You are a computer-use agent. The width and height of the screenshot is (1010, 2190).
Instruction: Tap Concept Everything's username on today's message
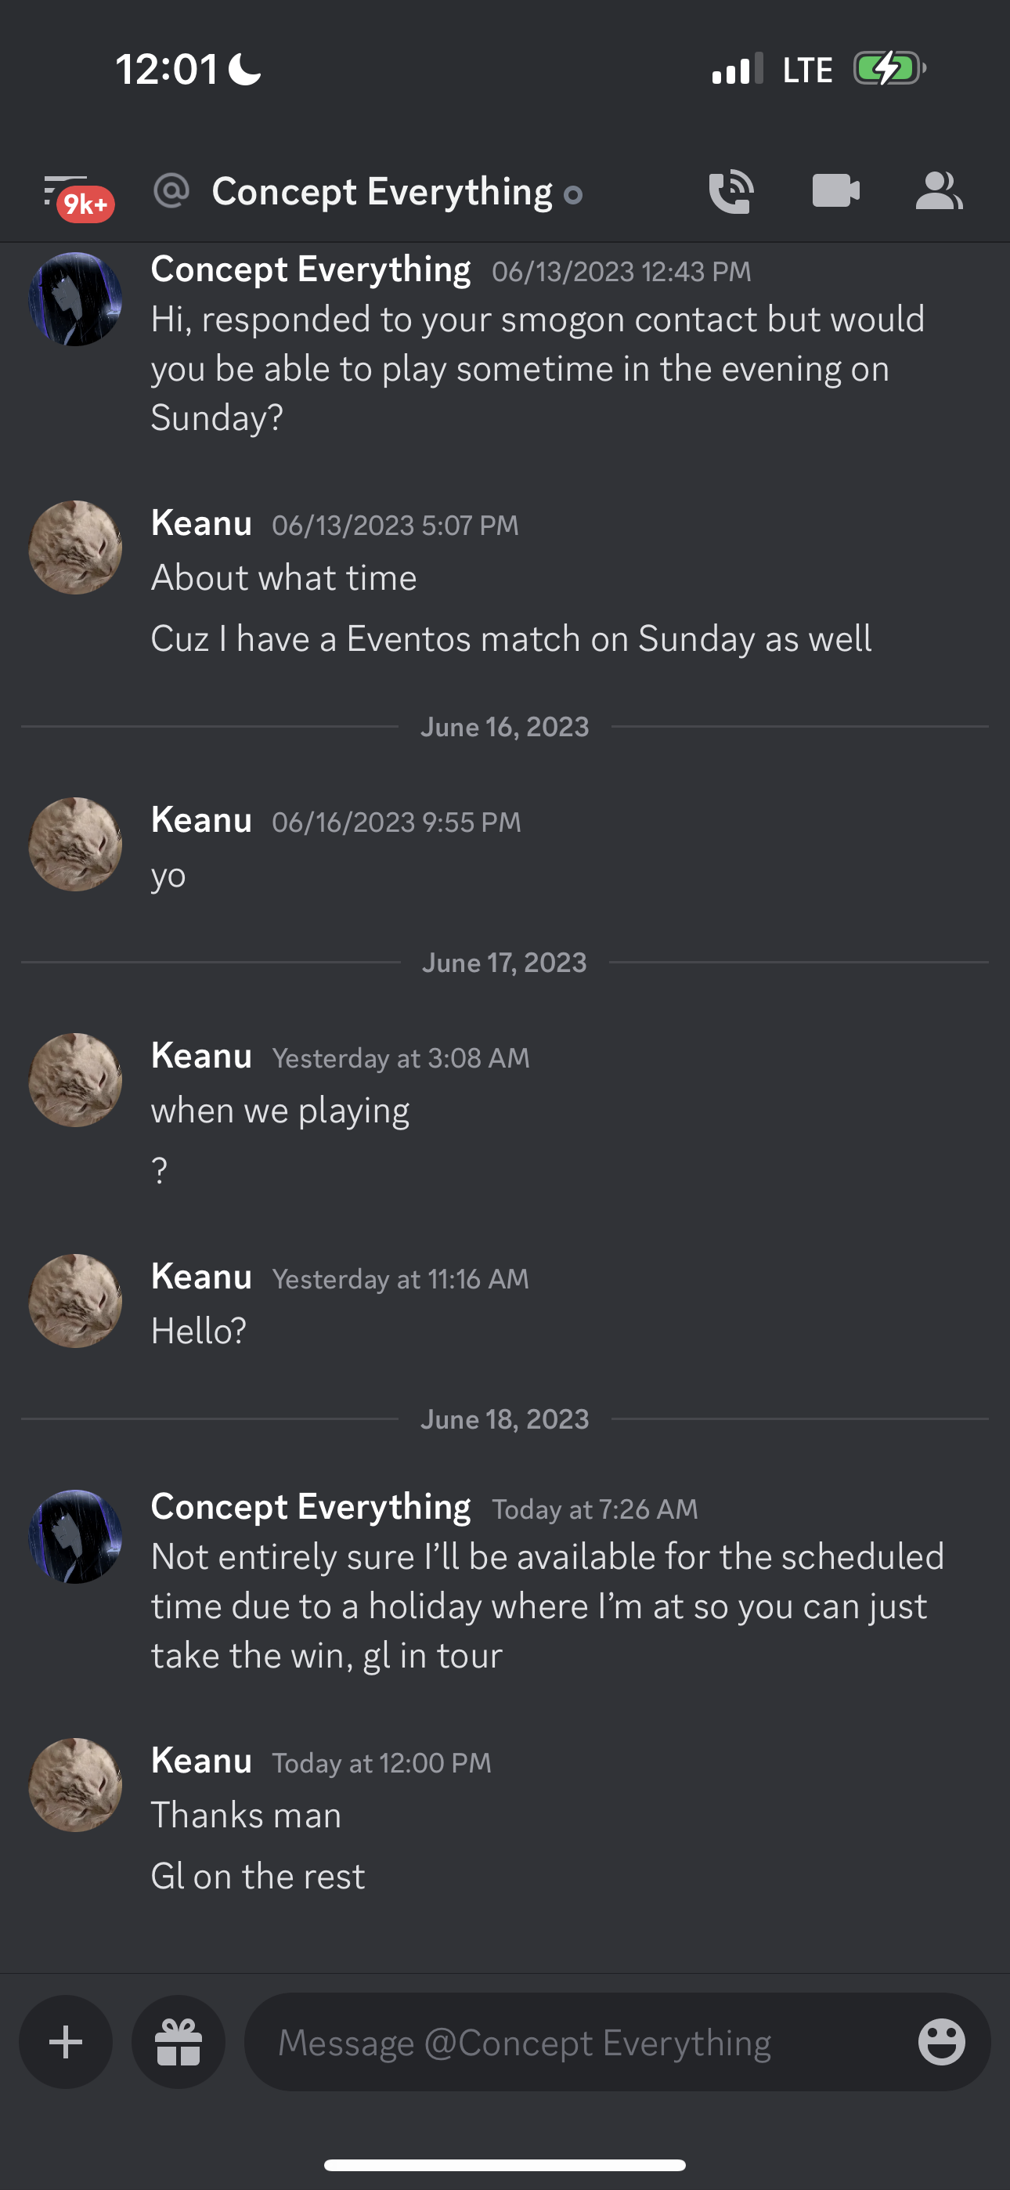click(x=310, y=1507)
